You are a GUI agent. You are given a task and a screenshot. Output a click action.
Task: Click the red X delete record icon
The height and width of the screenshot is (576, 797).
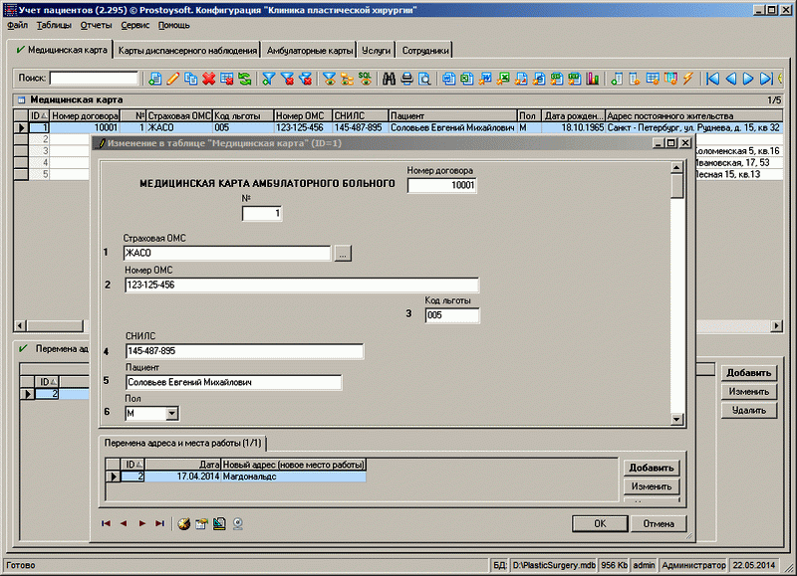coord(209,79)
